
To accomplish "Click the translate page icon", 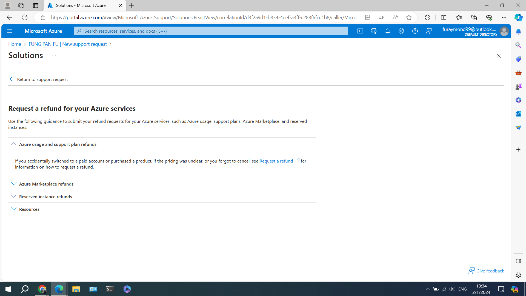I will pyautogui.click(x=381, y=18).
